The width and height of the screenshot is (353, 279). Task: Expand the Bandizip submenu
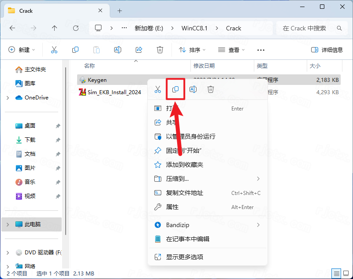point(258,225)
